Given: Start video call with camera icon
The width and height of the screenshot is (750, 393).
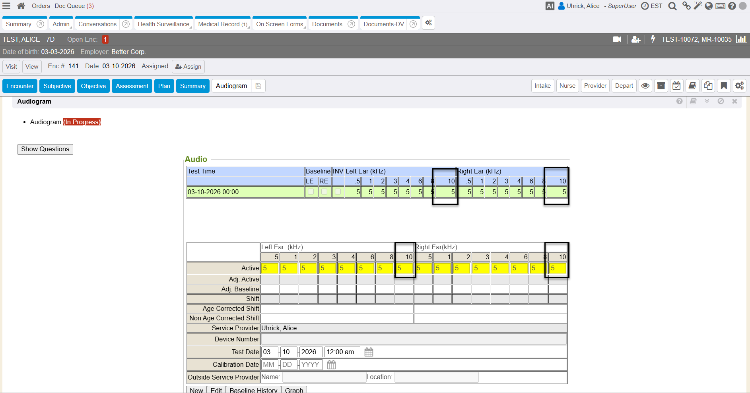Looking at the screenshot, I should (617, 39).
